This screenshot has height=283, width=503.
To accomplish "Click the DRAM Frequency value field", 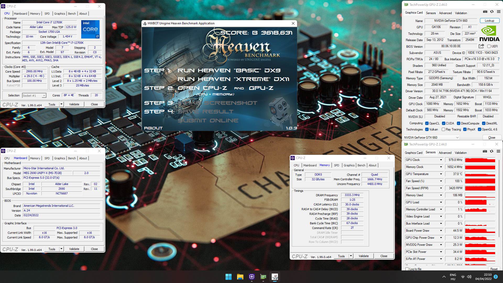I will pos(352,195).
